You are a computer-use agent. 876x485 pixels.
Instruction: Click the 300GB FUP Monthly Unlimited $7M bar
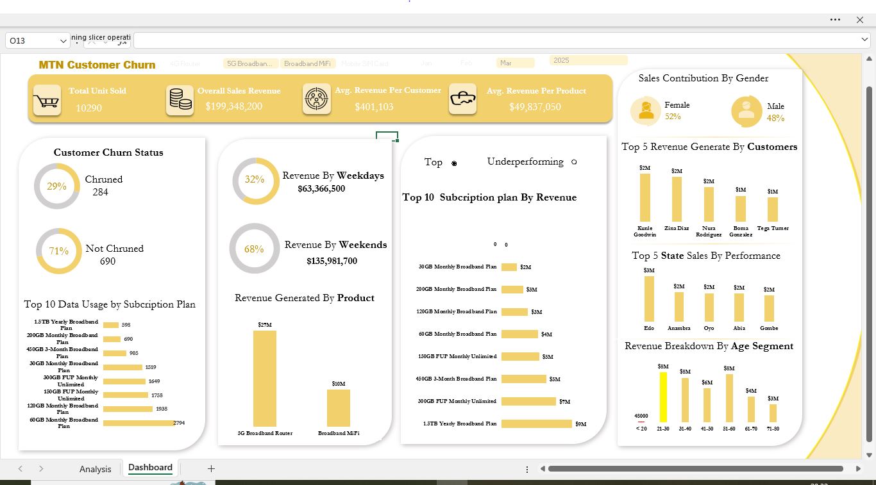[528, 401]
